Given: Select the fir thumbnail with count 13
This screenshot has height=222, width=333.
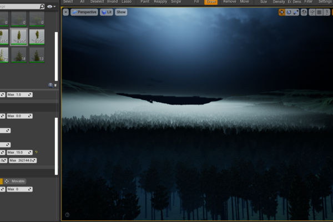Looking at the screenshot, I should [x=37, y=55].
